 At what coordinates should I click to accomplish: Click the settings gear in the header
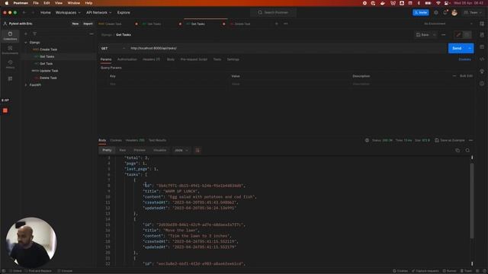pos(436,12)
